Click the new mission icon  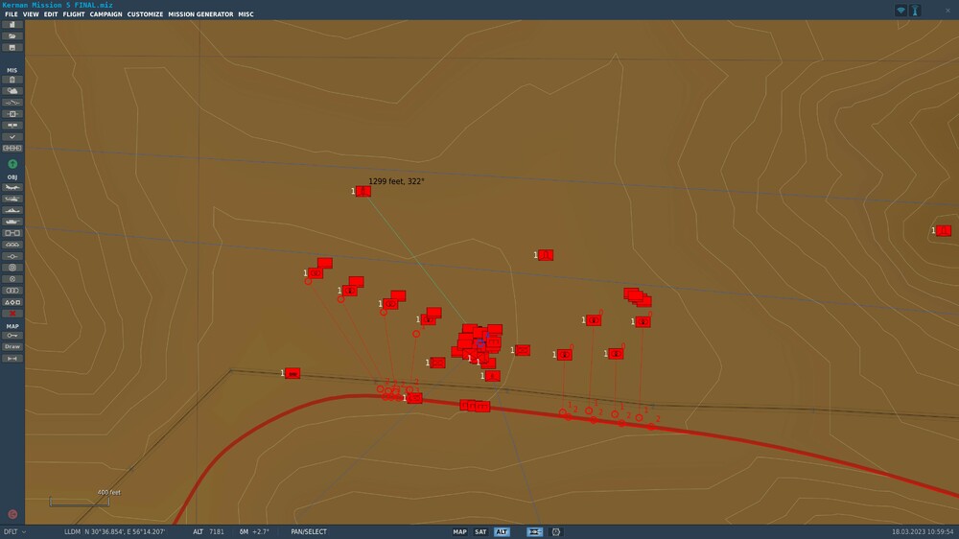pyautogui.click(x=12, y=25)
